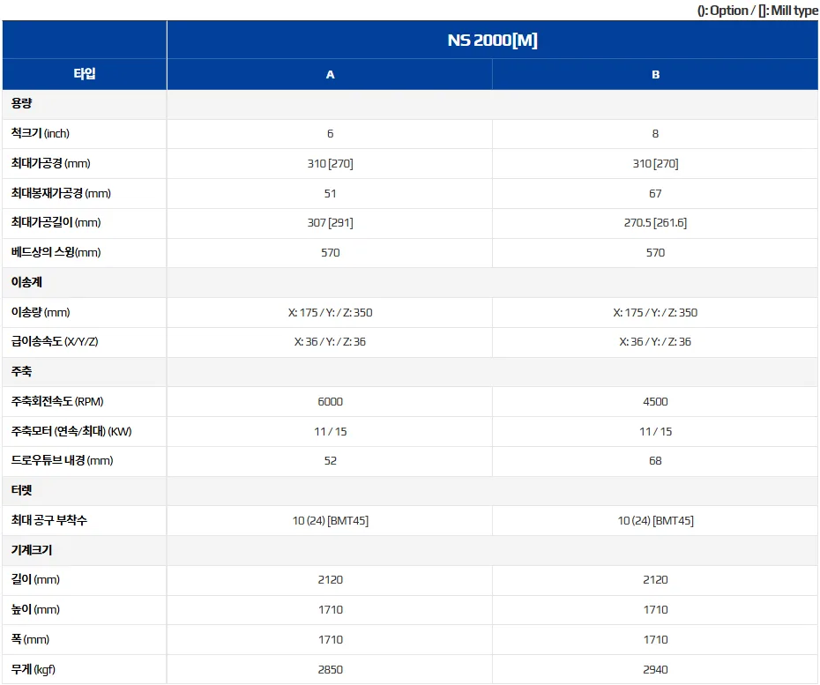The width and height of the screenshot is (820, 685).
Task: Click the 베드상의 스윙(mm) label
Action: coord(56,252)
